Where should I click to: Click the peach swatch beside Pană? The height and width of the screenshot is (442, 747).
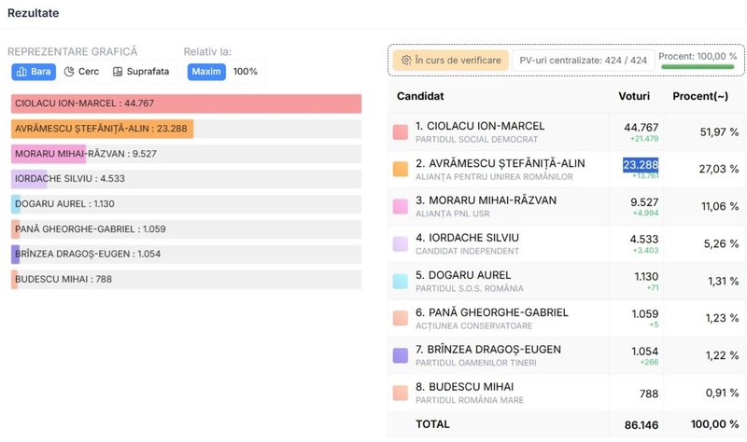click(x=401, y=318)
